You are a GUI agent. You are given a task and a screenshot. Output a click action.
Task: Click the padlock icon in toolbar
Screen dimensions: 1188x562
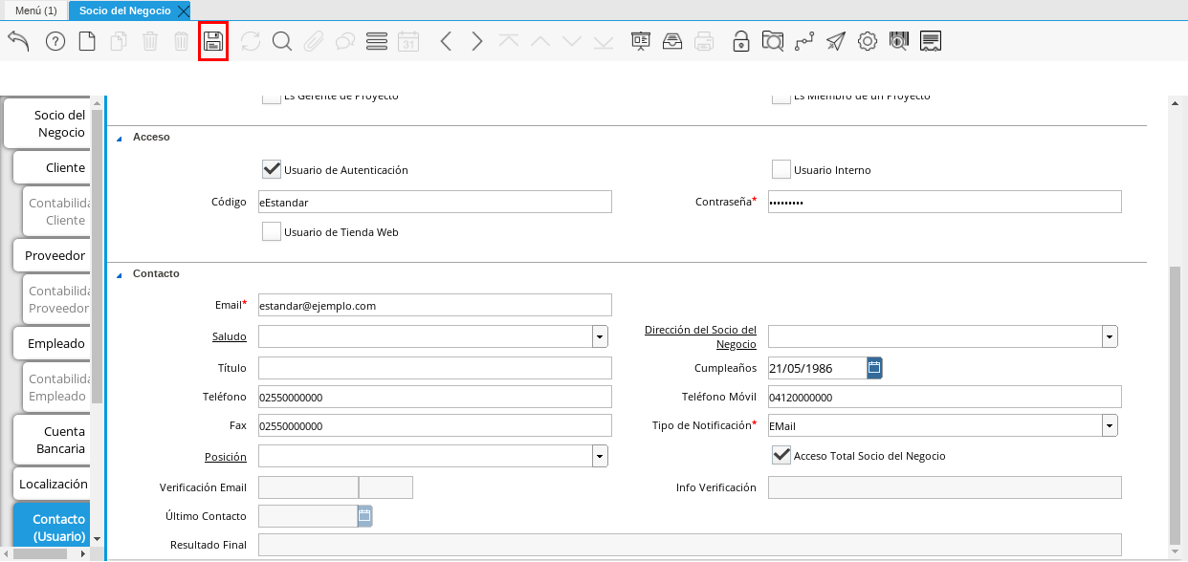click(x=740, y=41)
